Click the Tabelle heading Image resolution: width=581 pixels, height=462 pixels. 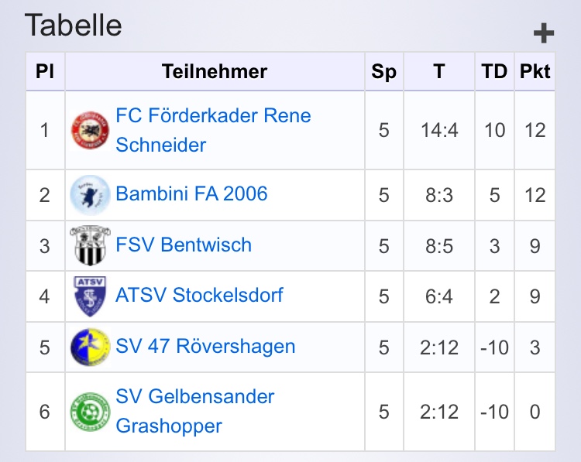click(x=74, y=25)
